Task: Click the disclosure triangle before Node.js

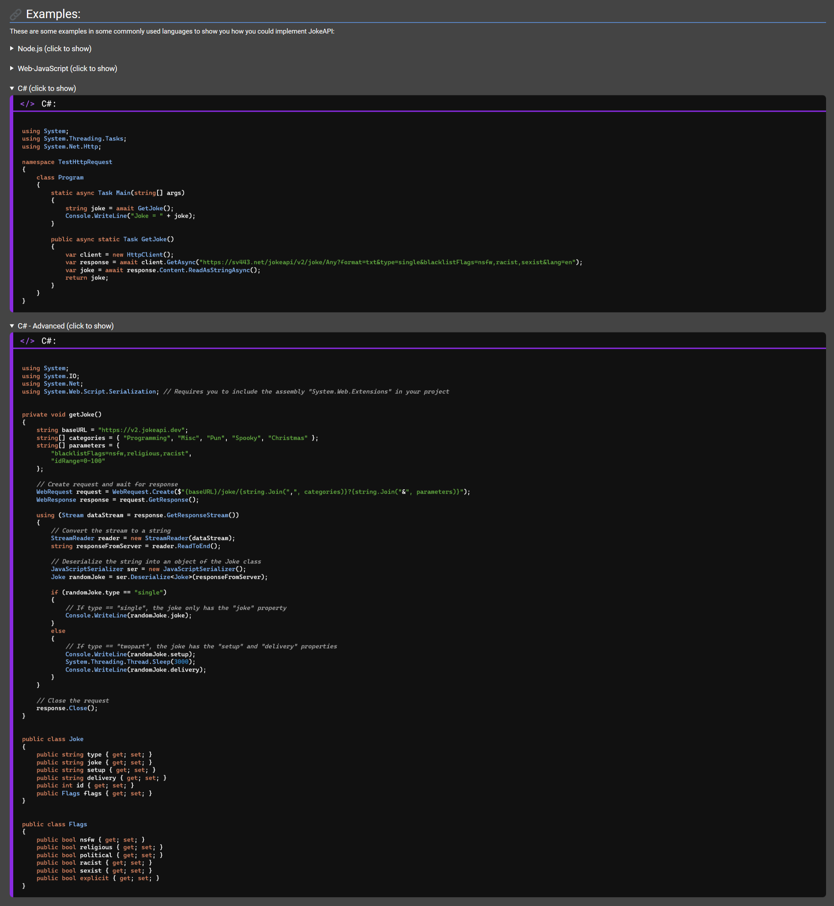Action: 12,48
